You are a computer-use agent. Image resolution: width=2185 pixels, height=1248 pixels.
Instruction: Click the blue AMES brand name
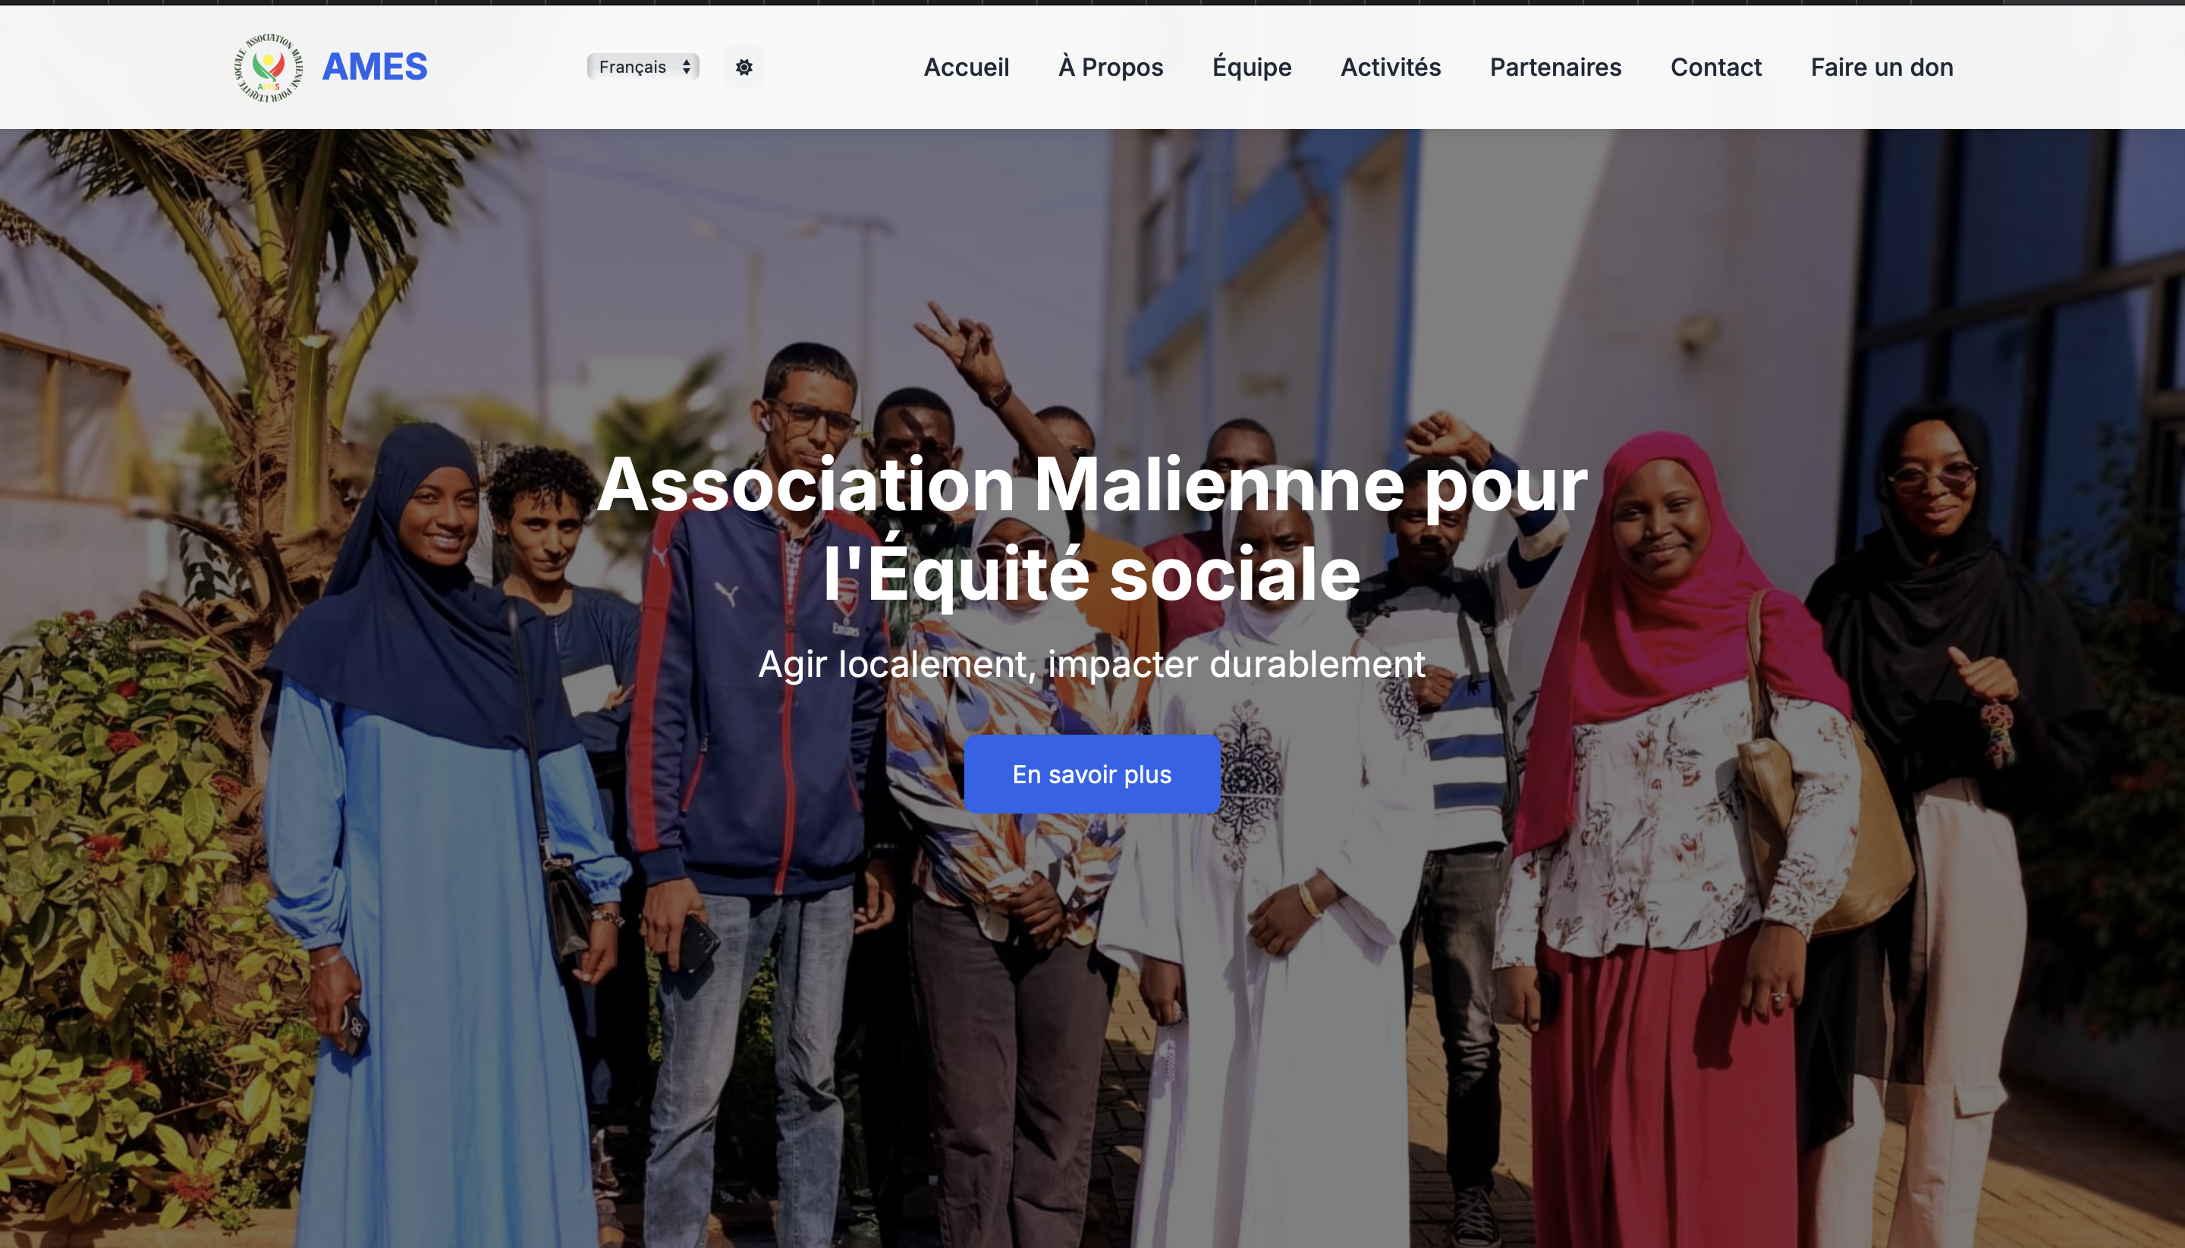point(375,67)
